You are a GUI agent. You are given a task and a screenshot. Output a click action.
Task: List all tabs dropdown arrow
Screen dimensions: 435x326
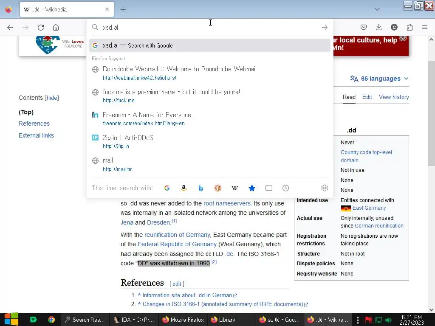(377, 9)
